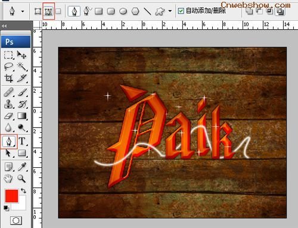The height and width of the screenshot is (228, 298).
Task: Choose the Clone Stamp tool
Action: 9,104
